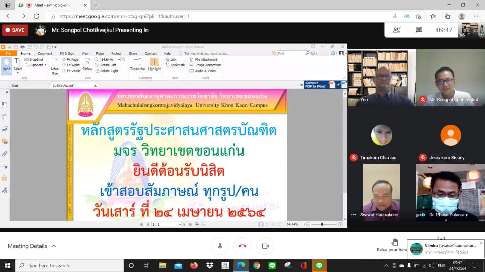Viewport: 485px width, 272px height.
Task: Open the File menu in Foxit Reader
Action: pos(9,54)
